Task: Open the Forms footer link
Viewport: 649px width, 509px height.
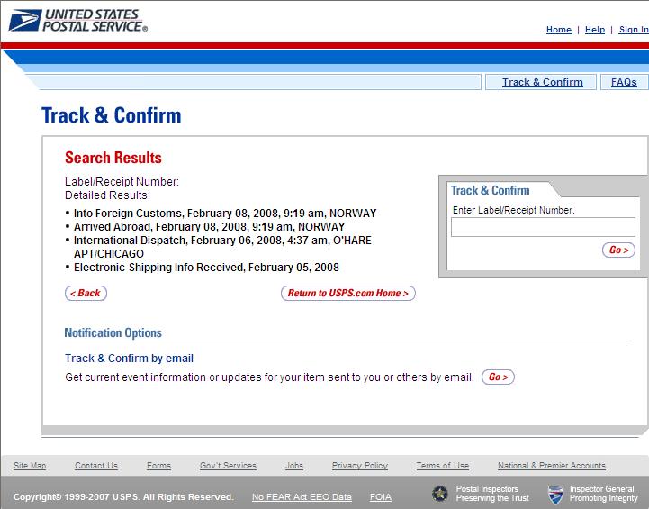Action: (x=158, y=466)
